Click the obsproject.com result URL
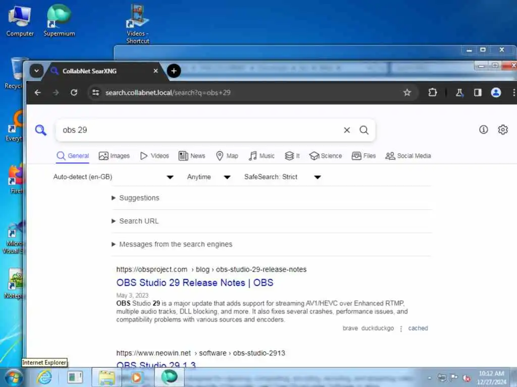Image resolution: width=517 pixels, height=387 pixels. [x=212, y=269]
